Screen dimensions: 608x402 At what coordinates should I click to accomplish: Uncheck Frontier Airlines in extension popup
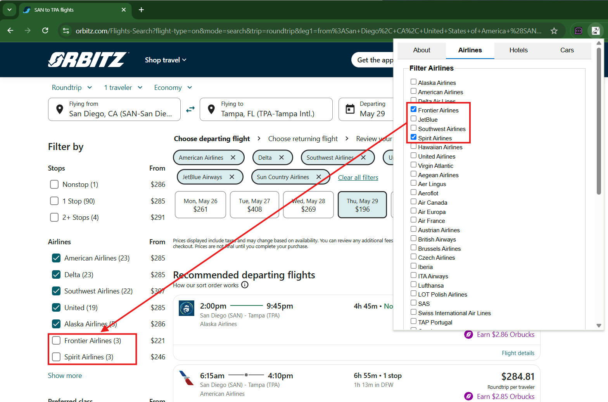click(413, 109)
